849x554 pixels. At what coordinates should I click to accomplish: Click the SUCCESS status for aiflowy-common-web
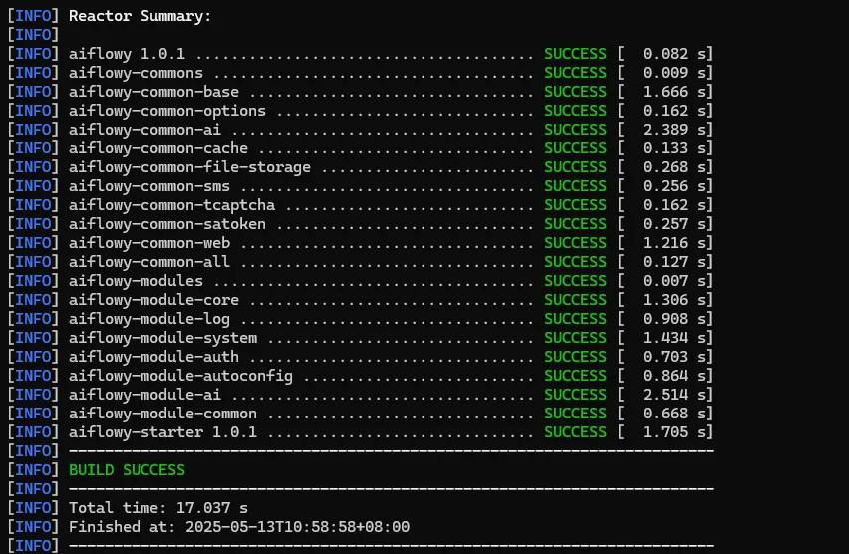pos(575,243)
